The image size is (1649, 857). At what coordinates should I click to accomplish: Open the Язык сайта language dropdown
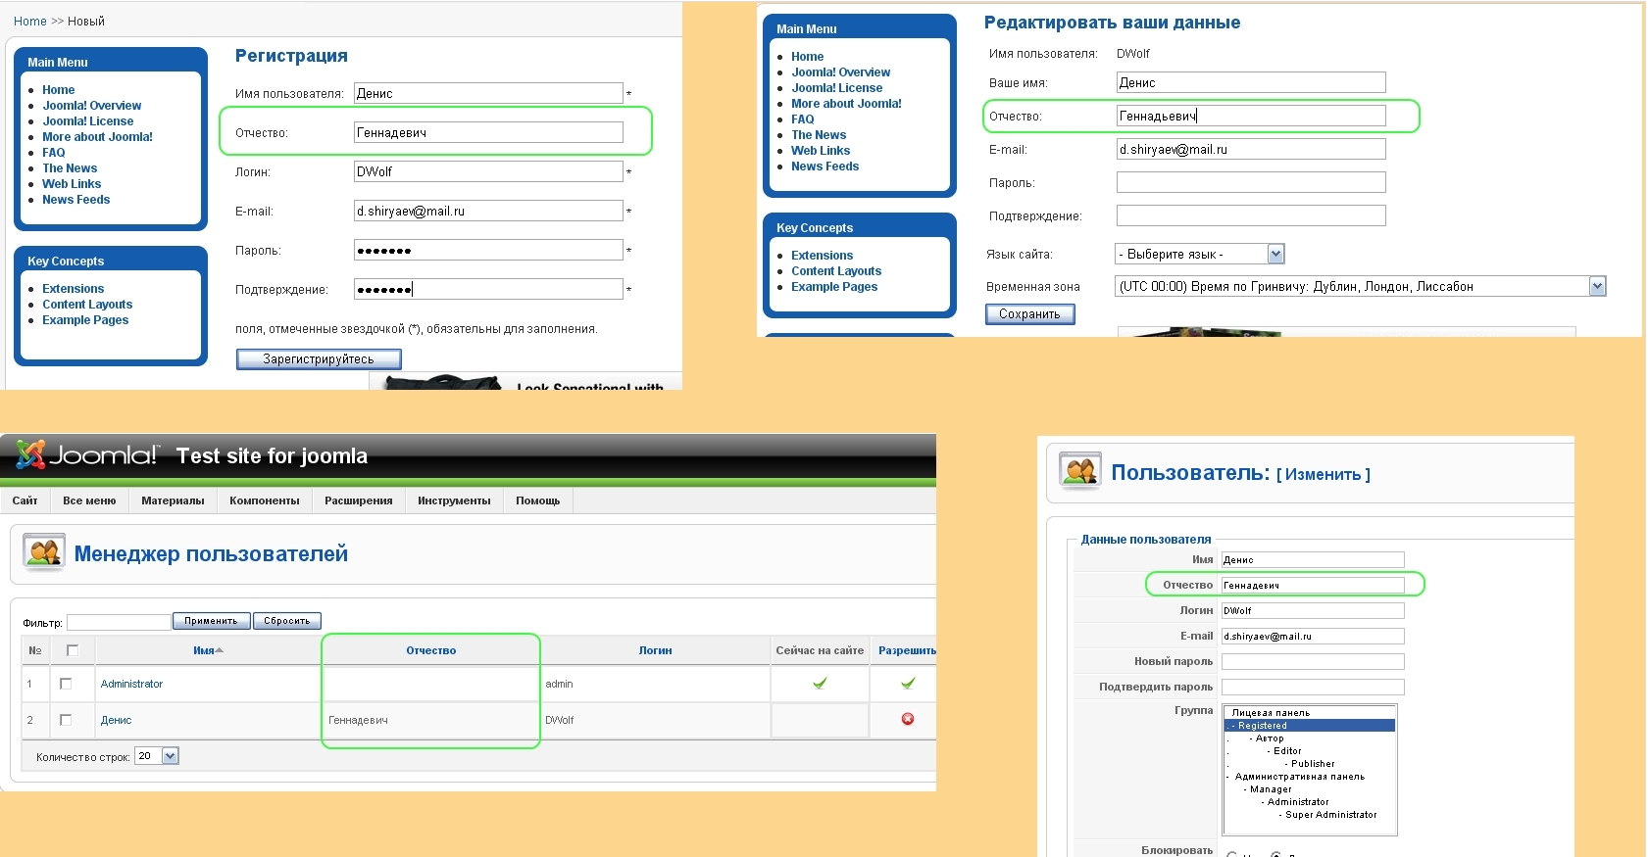(x=1275, y=255)
